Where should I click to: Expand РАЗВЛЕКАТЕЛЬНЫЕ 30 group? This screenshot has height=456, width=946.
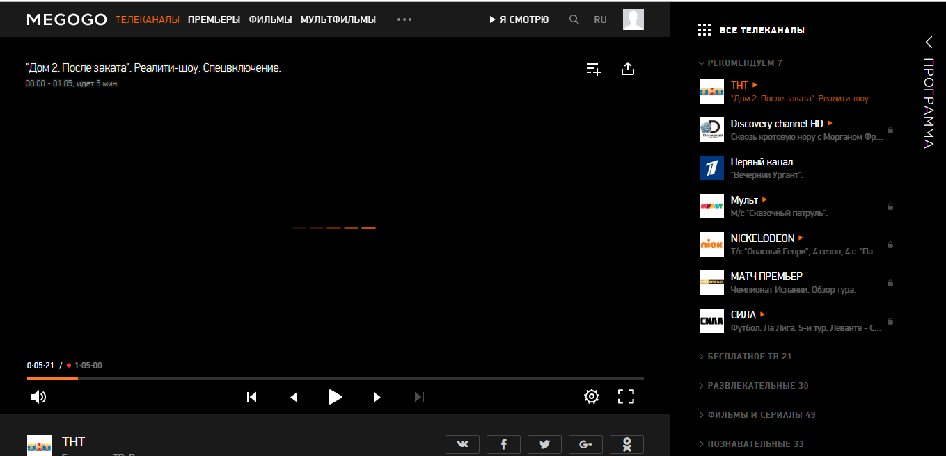pos(754,386)
